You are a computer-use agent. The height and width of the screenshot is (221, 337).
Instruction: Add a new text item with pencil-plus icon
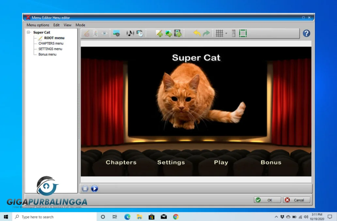(159, 33)
